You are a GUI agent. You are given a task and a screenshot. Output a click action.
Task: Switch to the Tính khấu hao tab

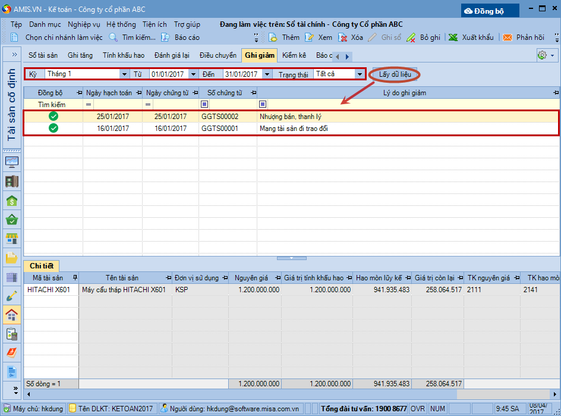tap(123, 55)
